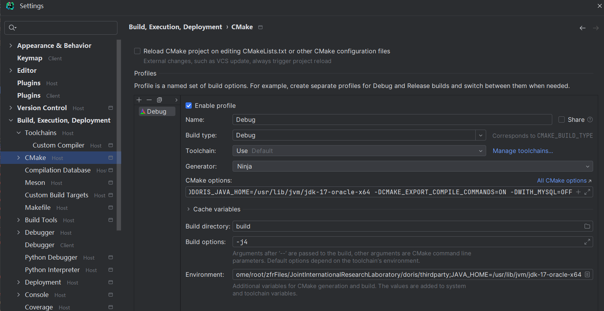The image size is (604, 311).
Task: Click the CLion logo in title bar
Action: 10,6
